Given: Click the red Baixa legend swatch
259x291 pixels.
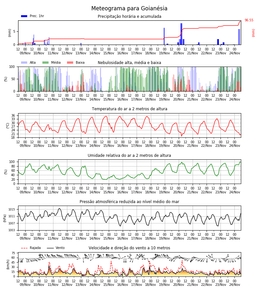Looking at the screenshot, I should [x=70, y=62].
